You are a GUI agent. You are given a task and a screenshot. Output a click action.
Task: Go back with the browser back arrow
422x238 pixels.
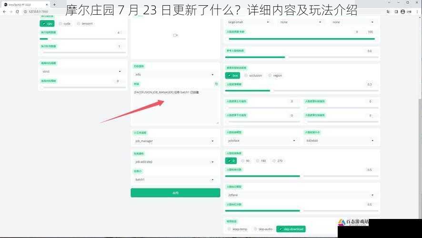[x=4, y=11]
